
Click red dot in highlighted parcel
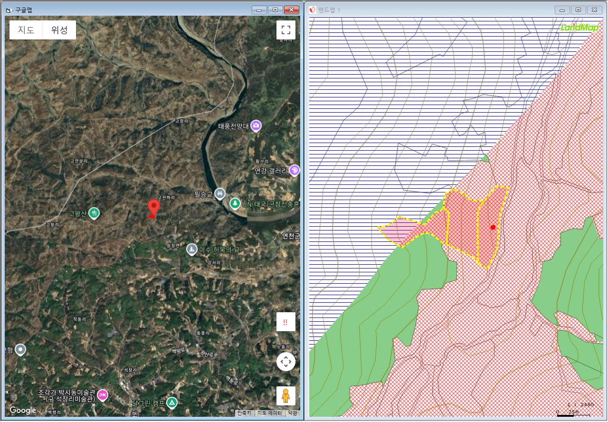pos(493,228)
